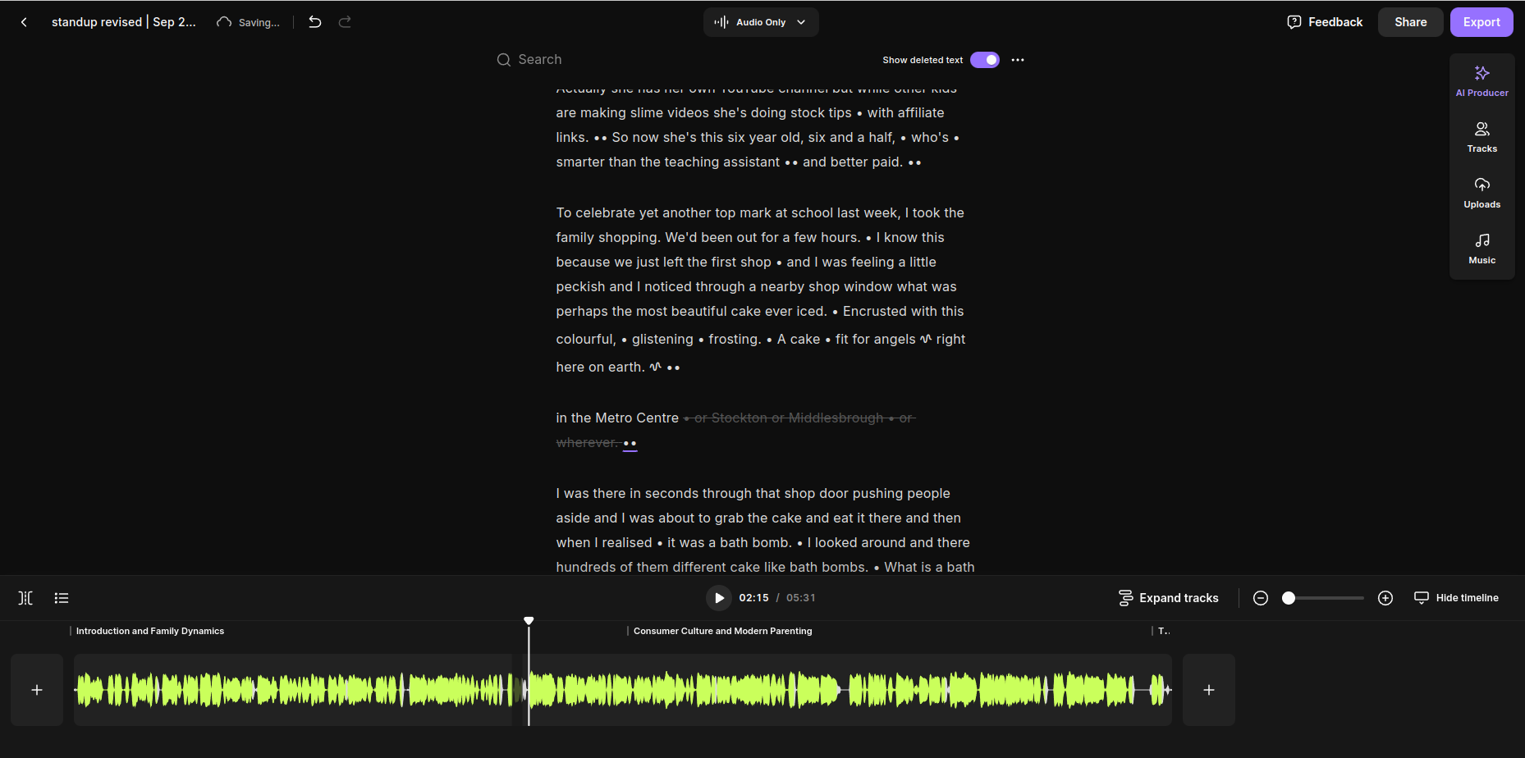Click the filler-sound squiggle icon after 'angels'

926,339
